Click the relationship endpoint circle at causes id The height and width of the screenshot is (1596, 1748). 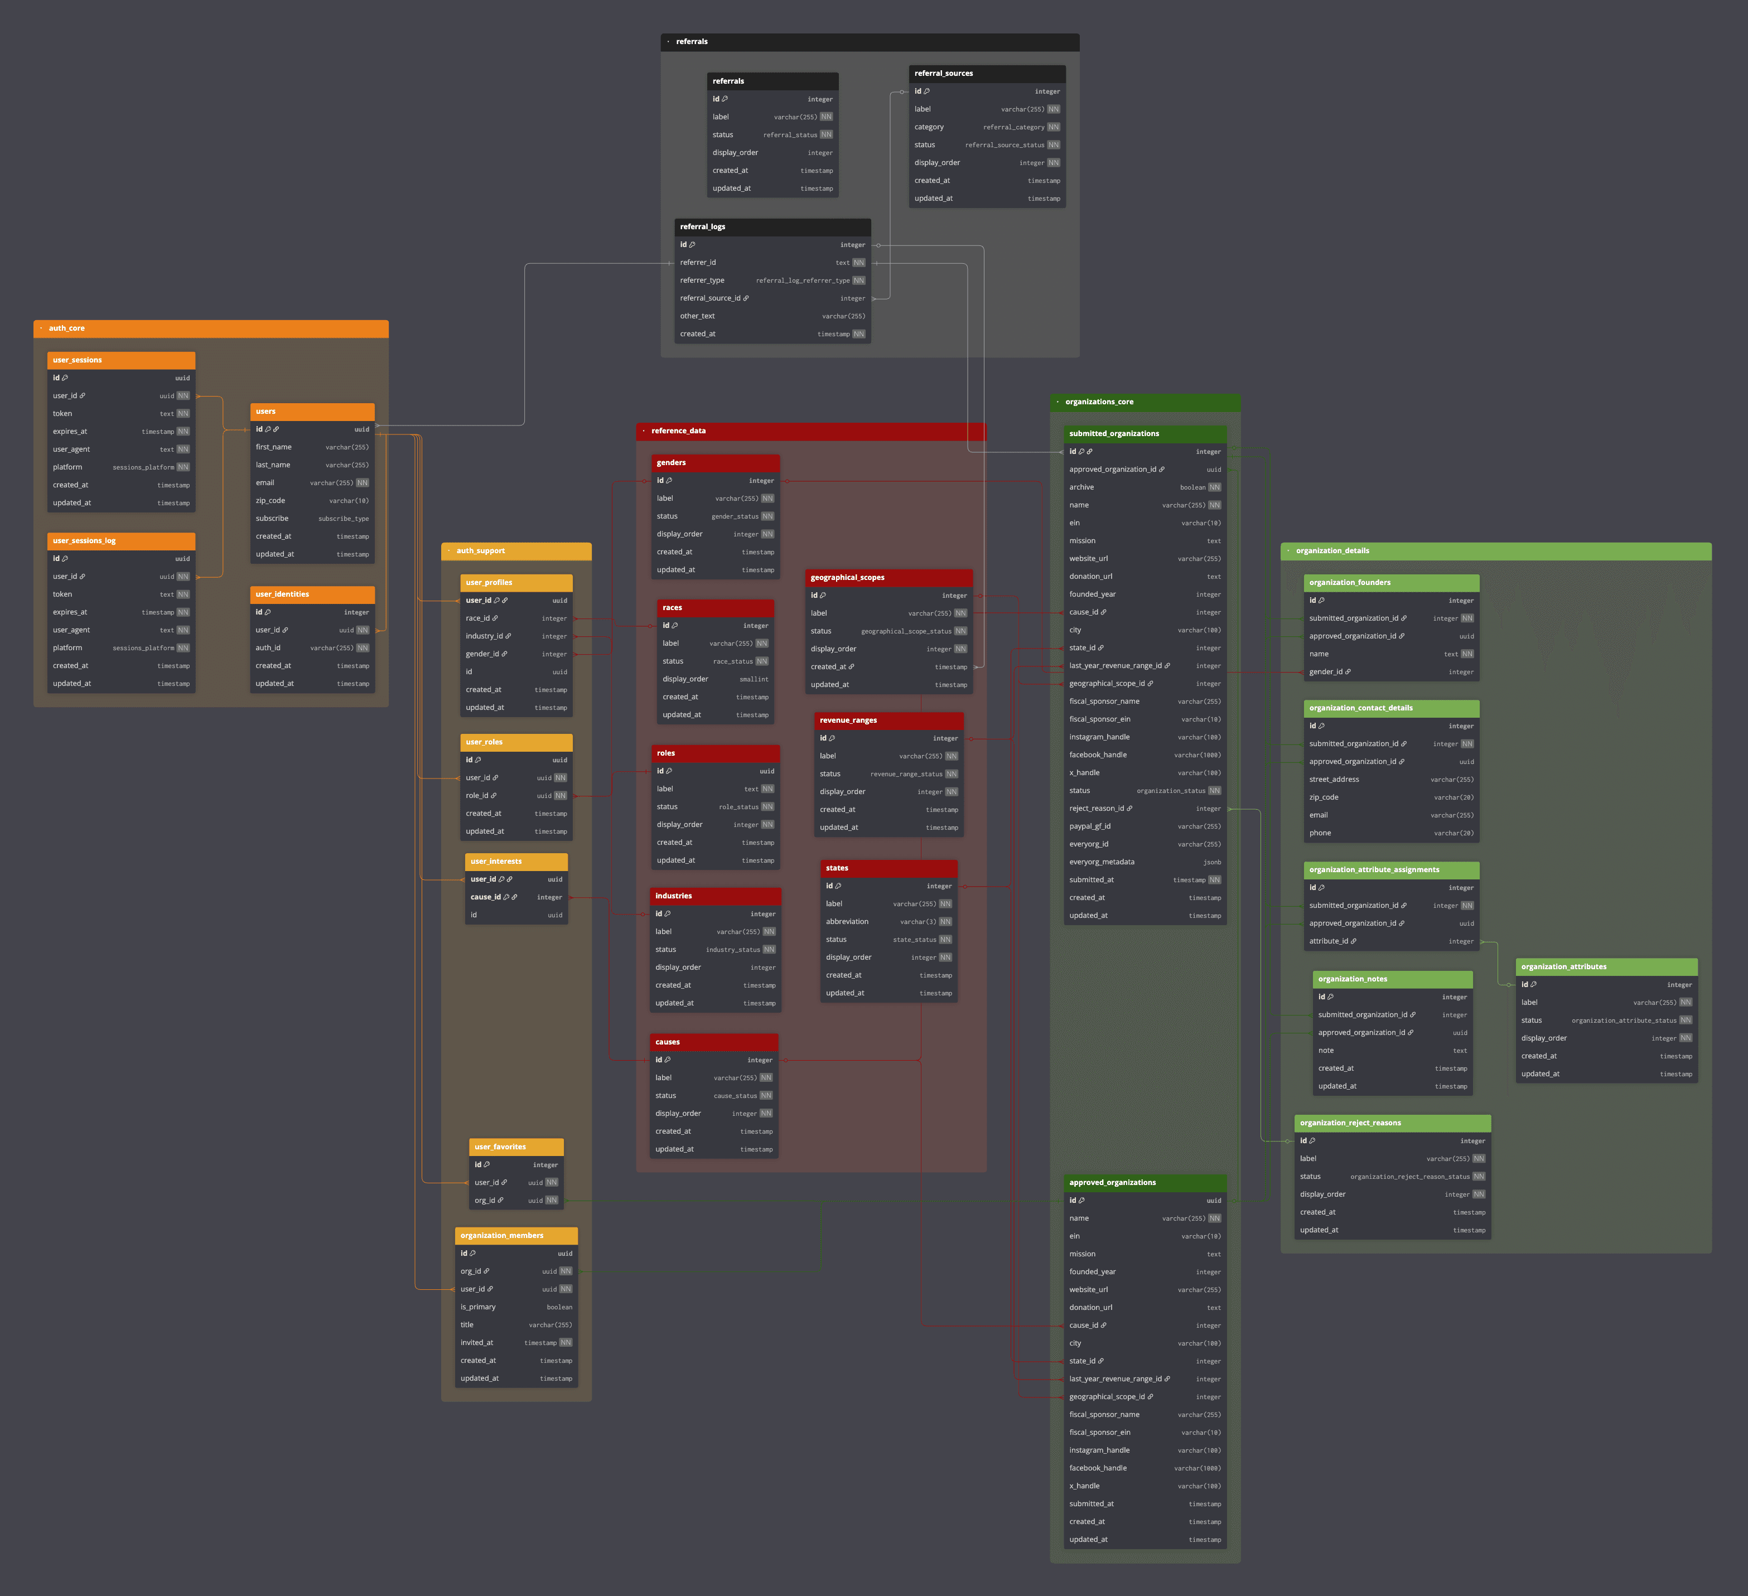(x=785, y=1060)
